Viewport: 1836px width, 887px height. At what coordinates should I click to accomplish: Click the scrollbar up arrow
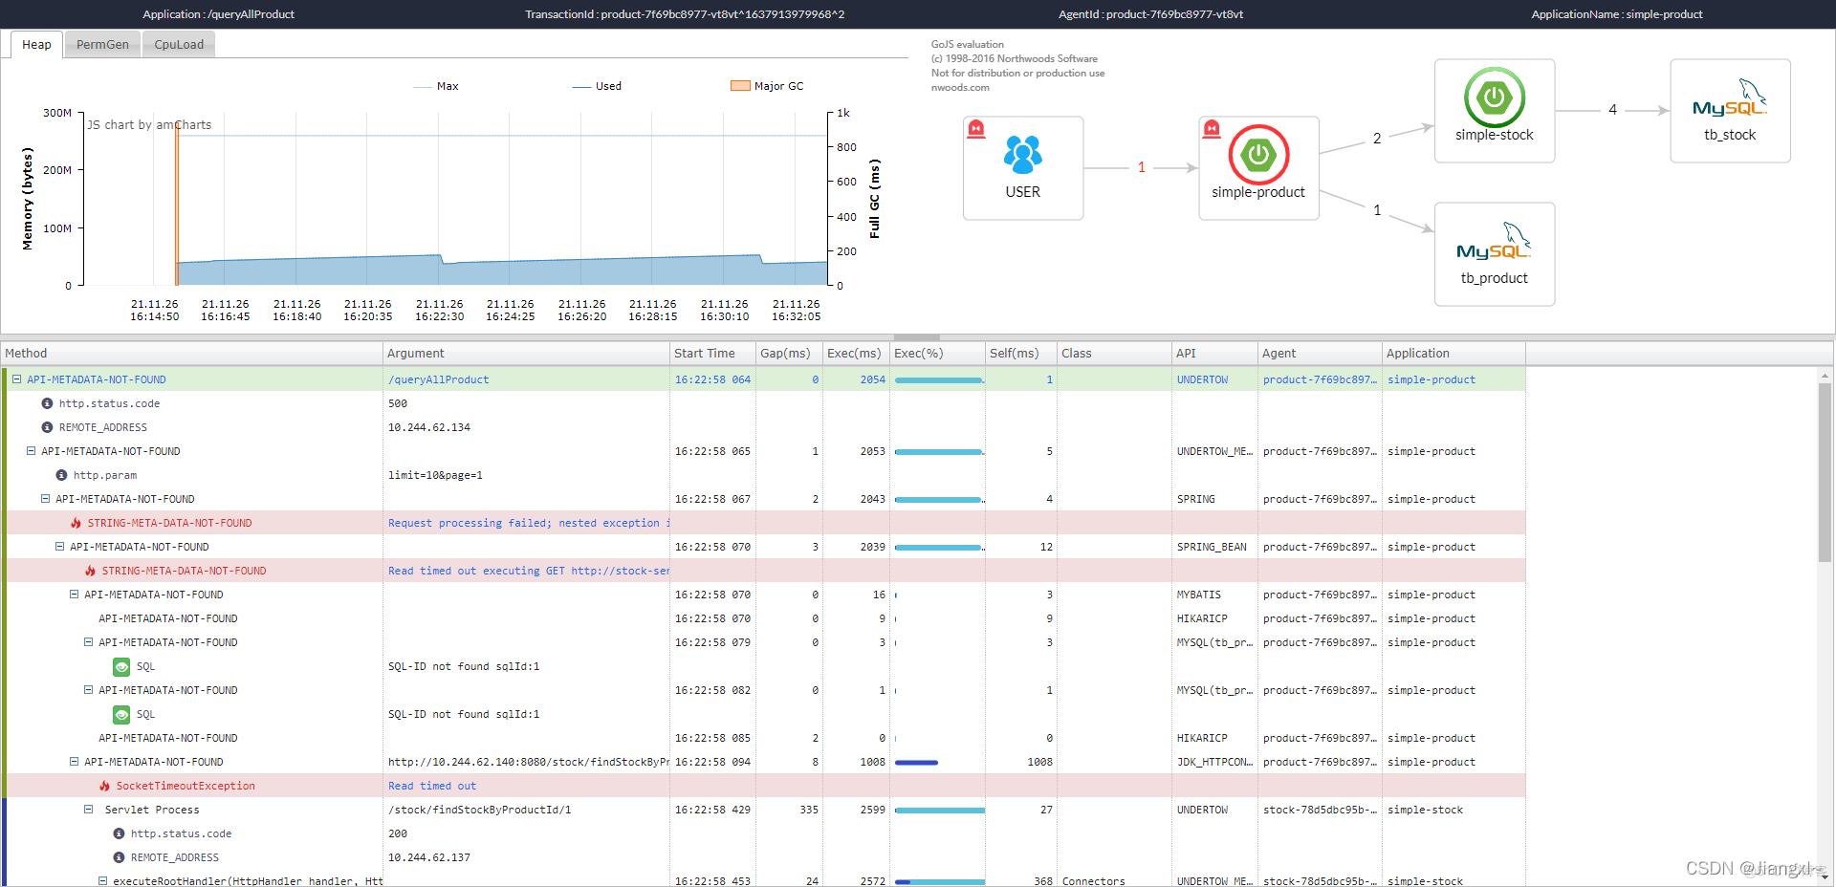click(1825, 376)
